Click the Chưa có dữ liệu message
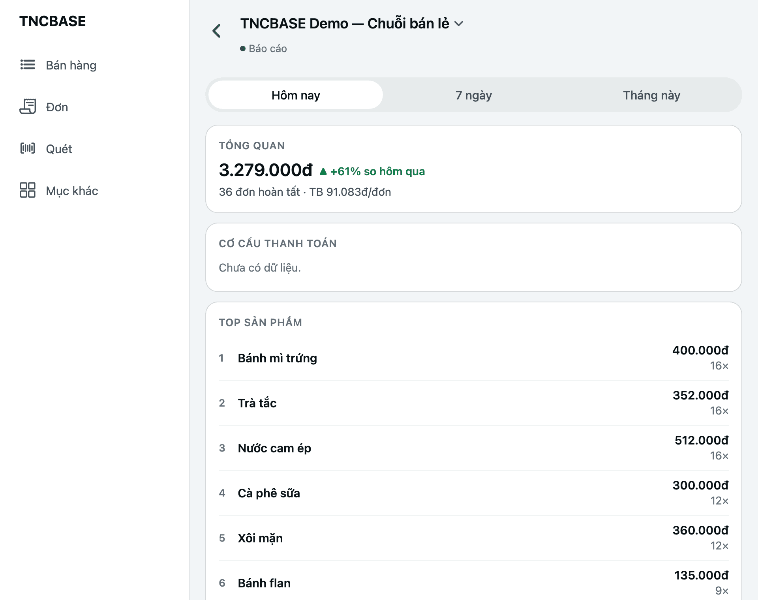The width and height of the screenshot is (758, 600). (x=260, y=268)
